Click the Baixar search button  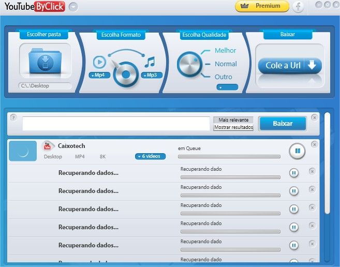click(x=283, y=124)
